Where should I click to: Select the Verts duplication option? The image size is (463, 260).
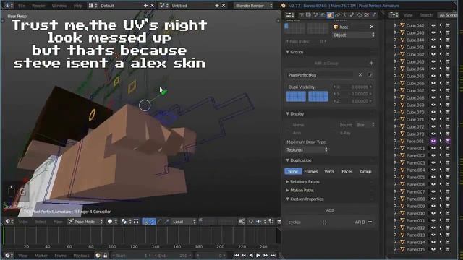(x=329, y=171)
